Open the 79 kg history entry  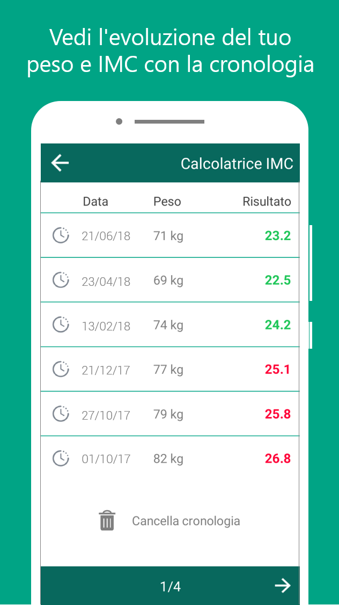(170, 414)
